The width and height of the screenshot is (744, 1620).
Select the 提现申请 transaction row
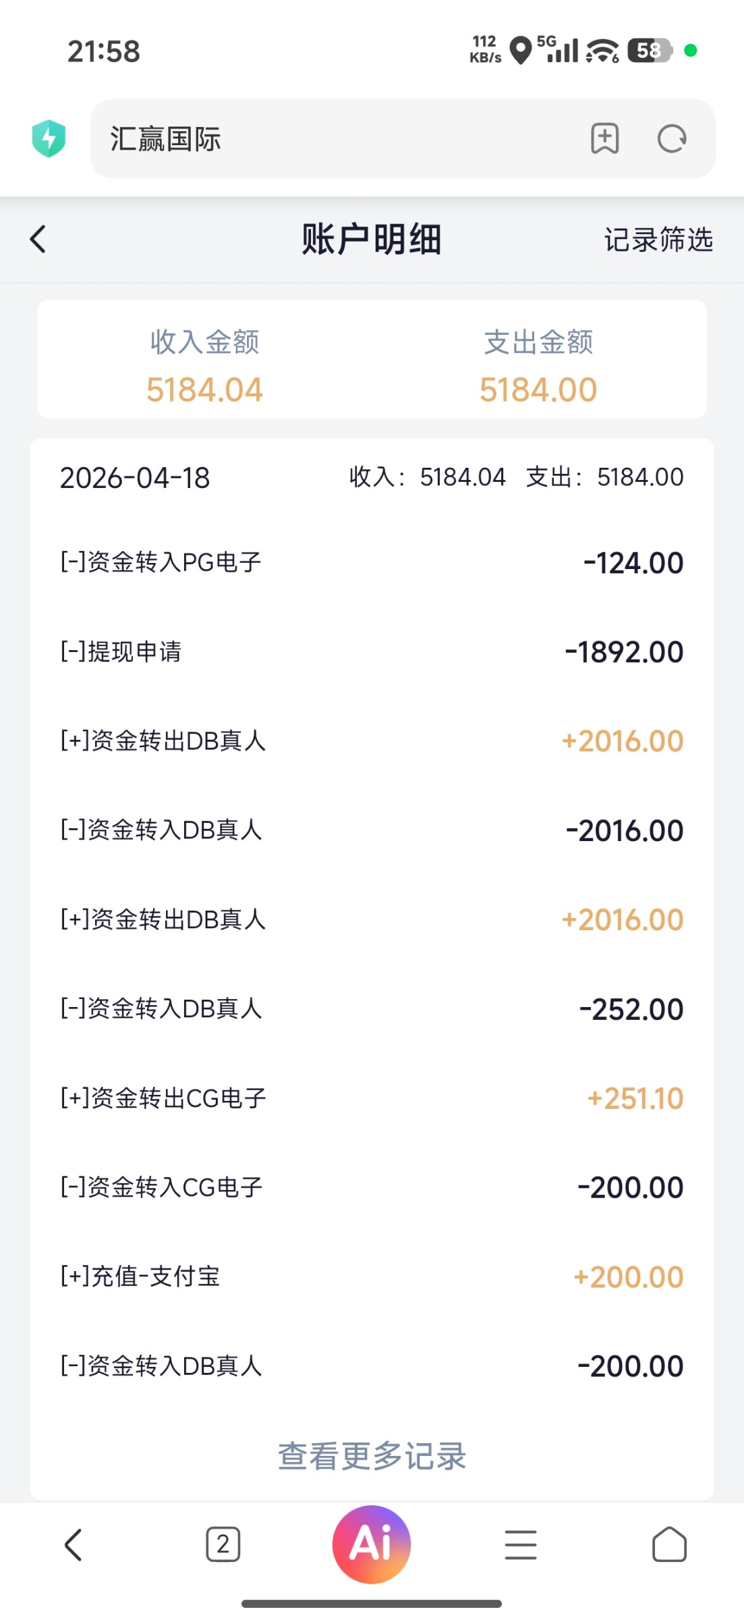(x=372, y=652)
